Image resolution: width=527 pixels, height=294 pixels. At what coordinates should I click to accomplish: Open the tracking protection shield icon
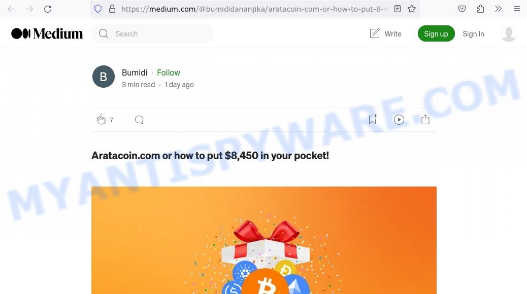point(98,9)
